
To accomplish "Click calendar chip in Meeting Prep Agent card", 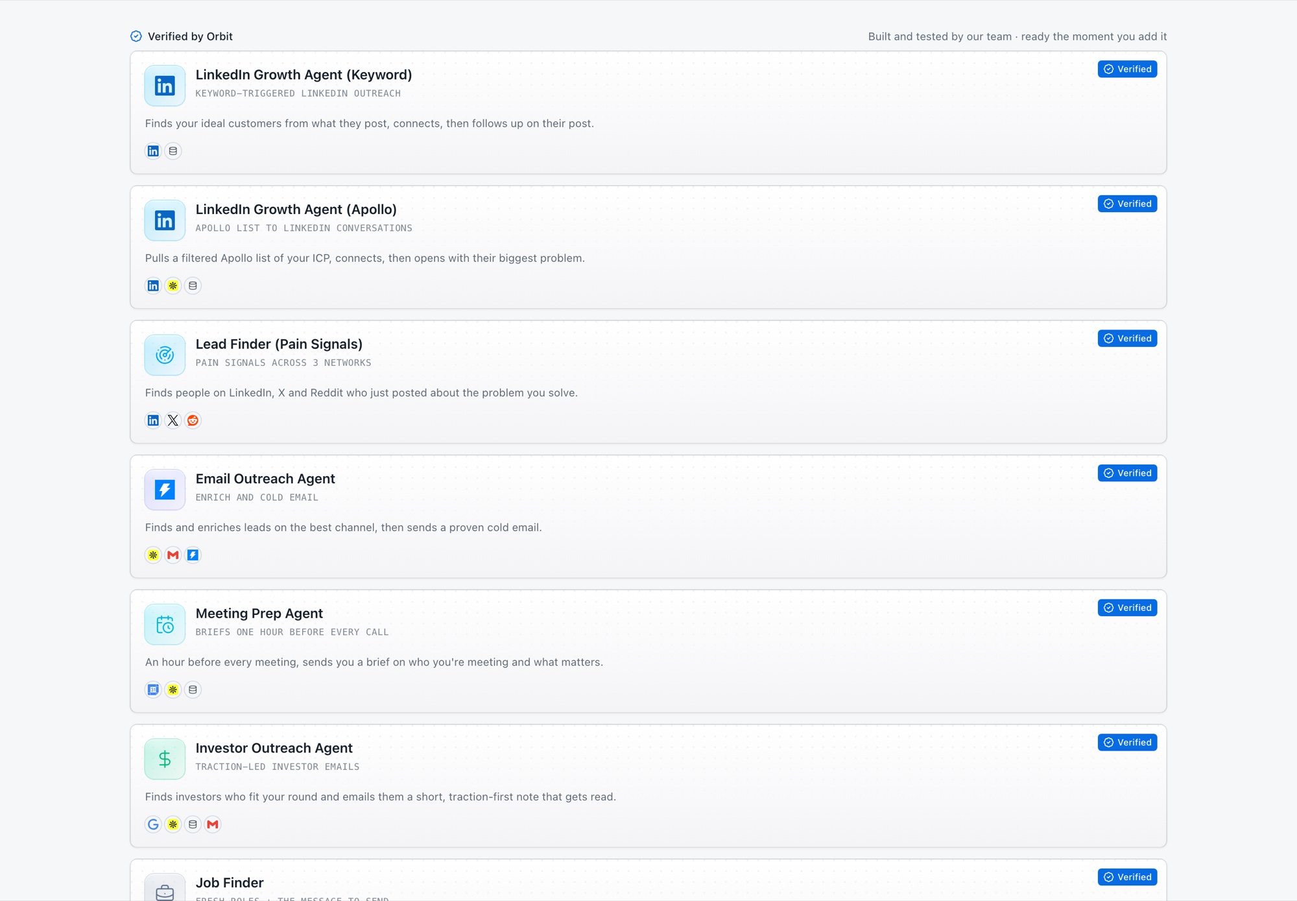I will (153, 690).
